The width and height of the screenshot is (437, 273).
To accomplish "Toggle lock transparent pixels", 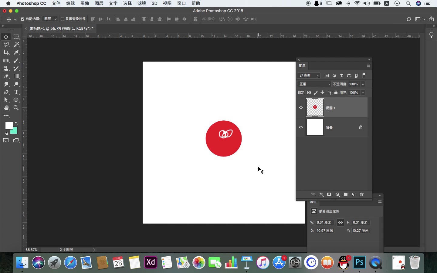I will [309, 93].
